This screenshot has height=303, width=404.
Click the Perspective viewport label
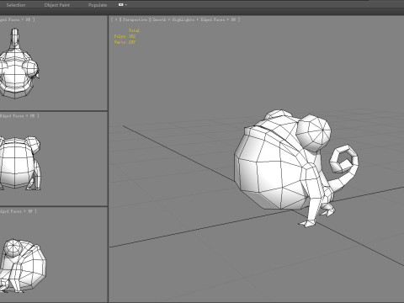(x=135, y=19)
